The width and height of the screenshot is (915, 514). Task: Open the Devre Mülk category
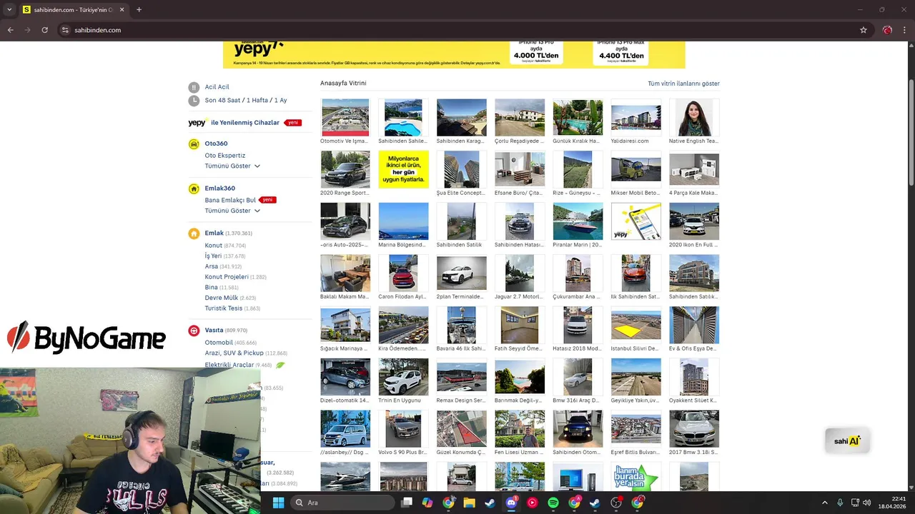[x=222, y=298]
